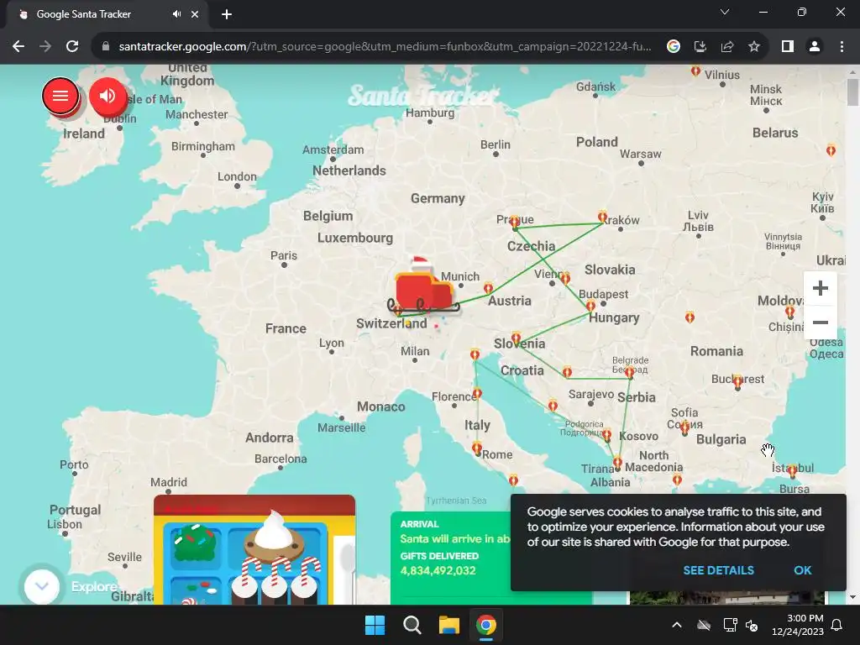
Task: Click the Kraków gift marker
Action: pos(602,217)
